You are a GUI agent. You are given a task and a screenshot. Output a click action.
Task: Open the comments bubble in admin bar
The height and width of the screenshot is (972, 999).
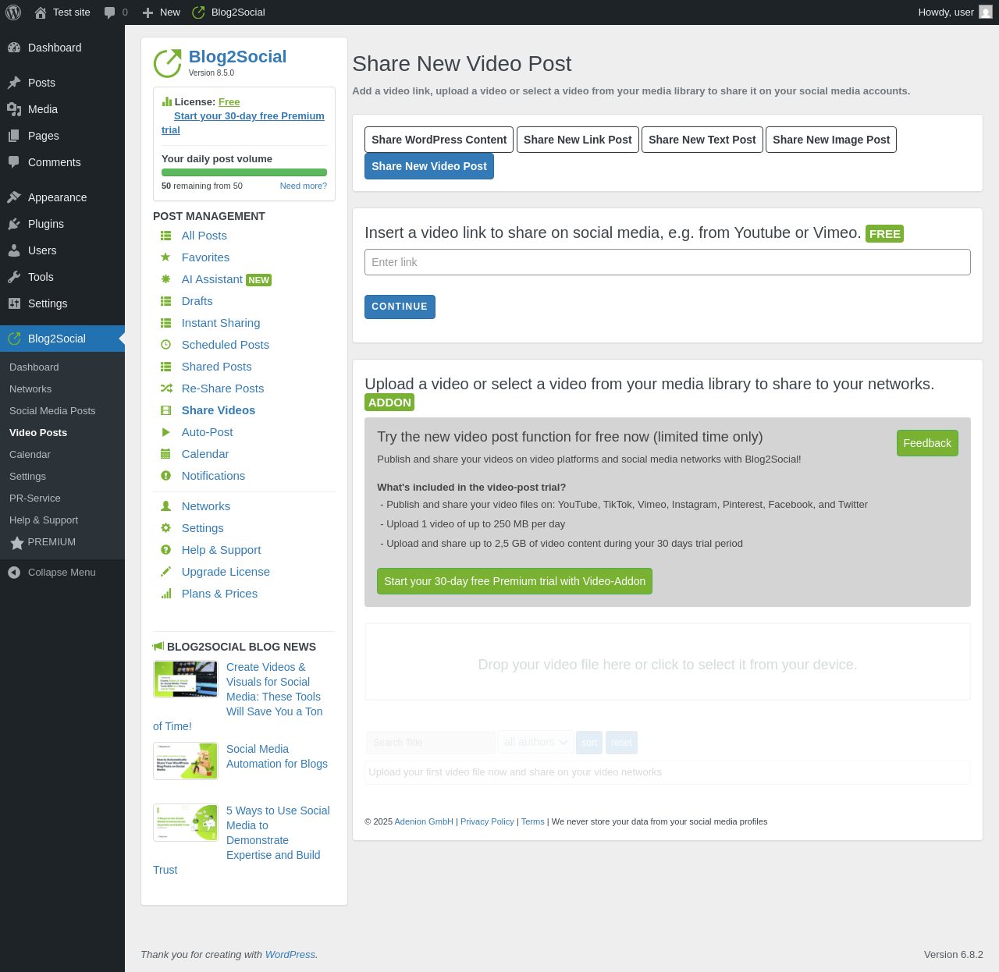109,12
